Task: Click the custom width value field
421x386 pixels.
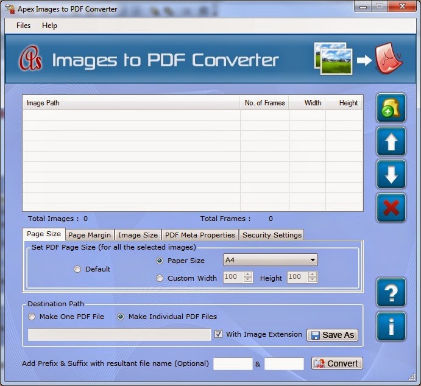Action: (233, 277)
